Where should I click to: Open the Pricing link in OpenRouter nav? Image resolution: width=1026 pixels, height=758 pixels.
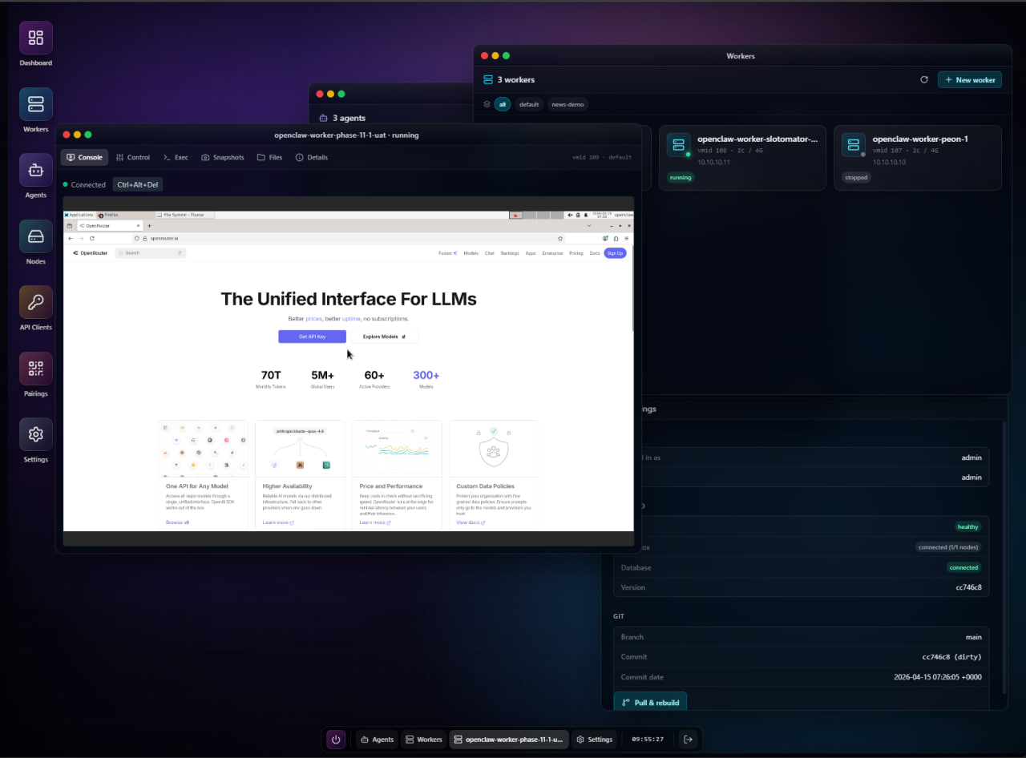point(576,253)
